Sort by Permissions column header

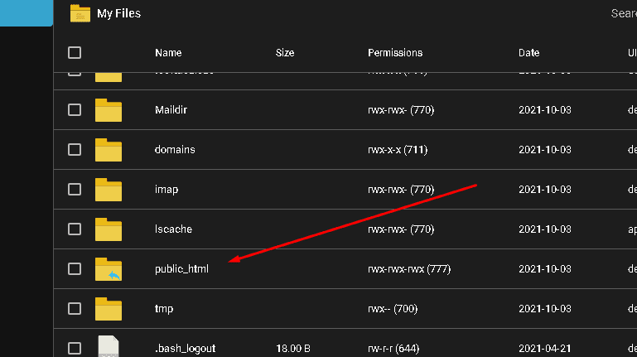tap(395, 53)
